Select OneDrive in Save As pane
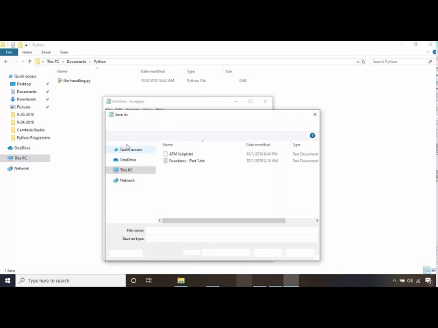This screenshot has width=438, height=328. coord(128,160)
